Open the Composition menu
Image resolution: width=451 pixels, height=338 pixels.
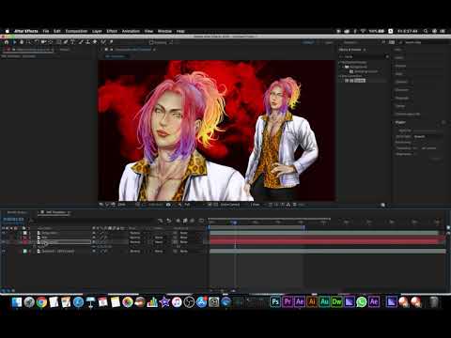click(76, 31)
